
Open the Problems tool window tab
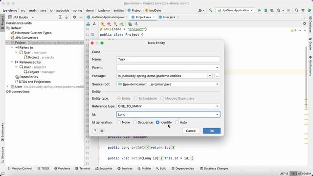(x=62, y=168)
